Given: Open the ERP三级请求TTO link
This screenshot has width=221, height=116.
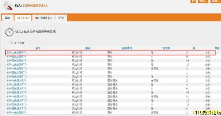Looking at the screenshot, I should (x=17, y=105).
